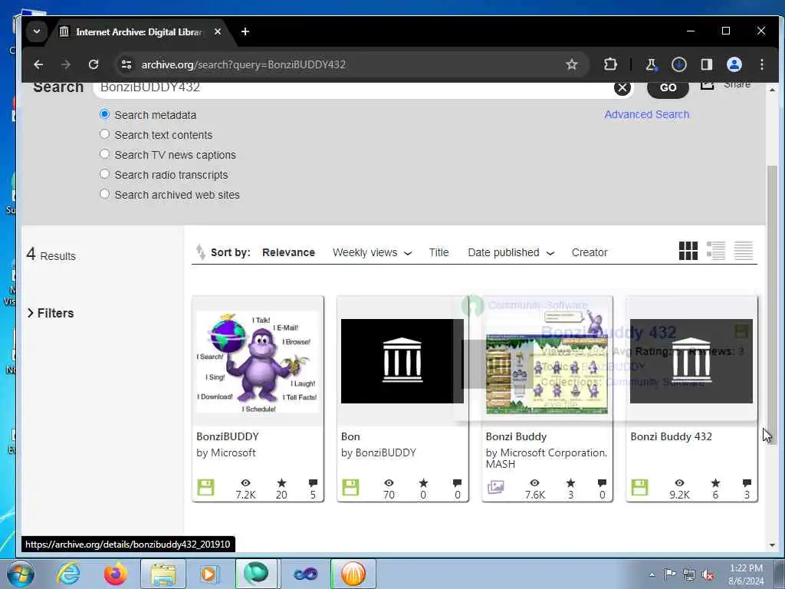Sort results by Relevance

click(x=288, y=252)
